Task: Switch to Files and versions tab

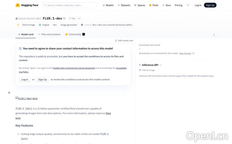Action: pos(49,34)
